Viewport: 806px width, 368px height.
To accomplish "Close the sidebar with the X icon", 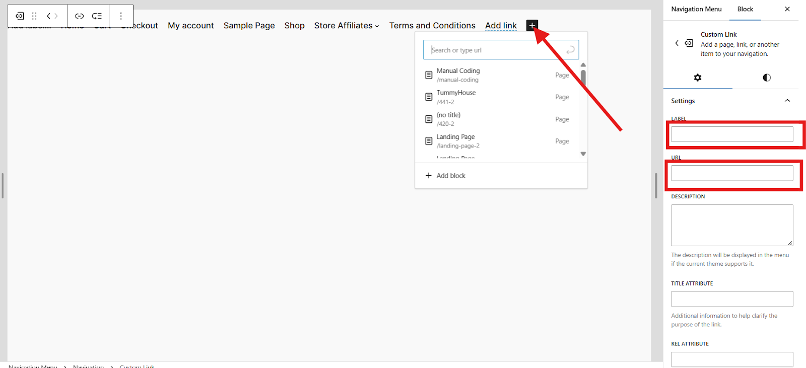I will pos(787,9).
